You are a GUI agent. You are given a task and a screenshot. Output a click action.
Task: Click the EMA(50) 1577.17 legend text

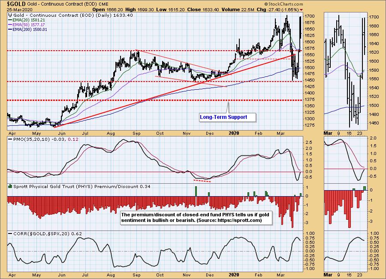tap(29, 24)
